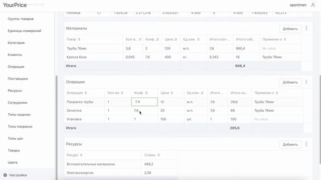Sort materials by Коэф column arrows
Screen dimensions: 321x180
click(157, 39)
